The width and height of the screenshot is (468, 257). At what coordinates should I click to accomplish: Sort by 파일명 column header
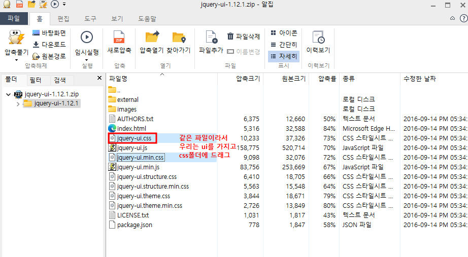coord(118,79)
